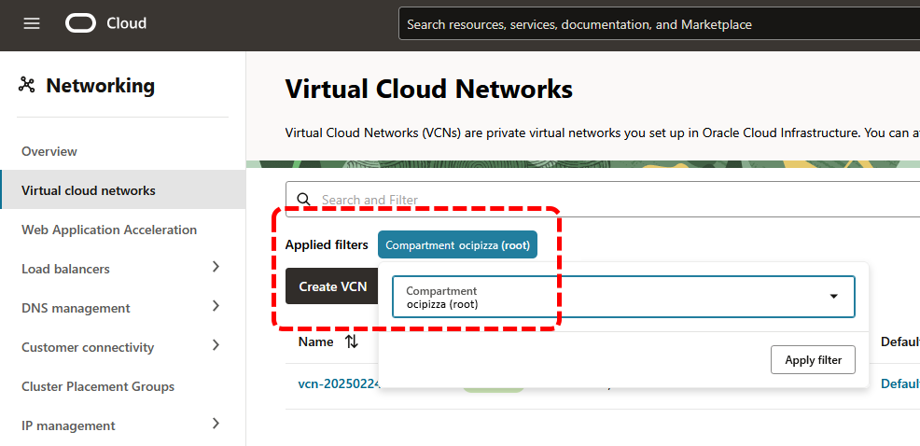
Task: Open the Overview page
Action: click(49, 151)
